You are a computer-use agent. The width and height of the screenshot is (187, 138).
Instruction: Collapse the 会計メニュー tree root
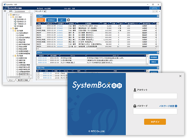pyautogui.click(x=9, y=15)
